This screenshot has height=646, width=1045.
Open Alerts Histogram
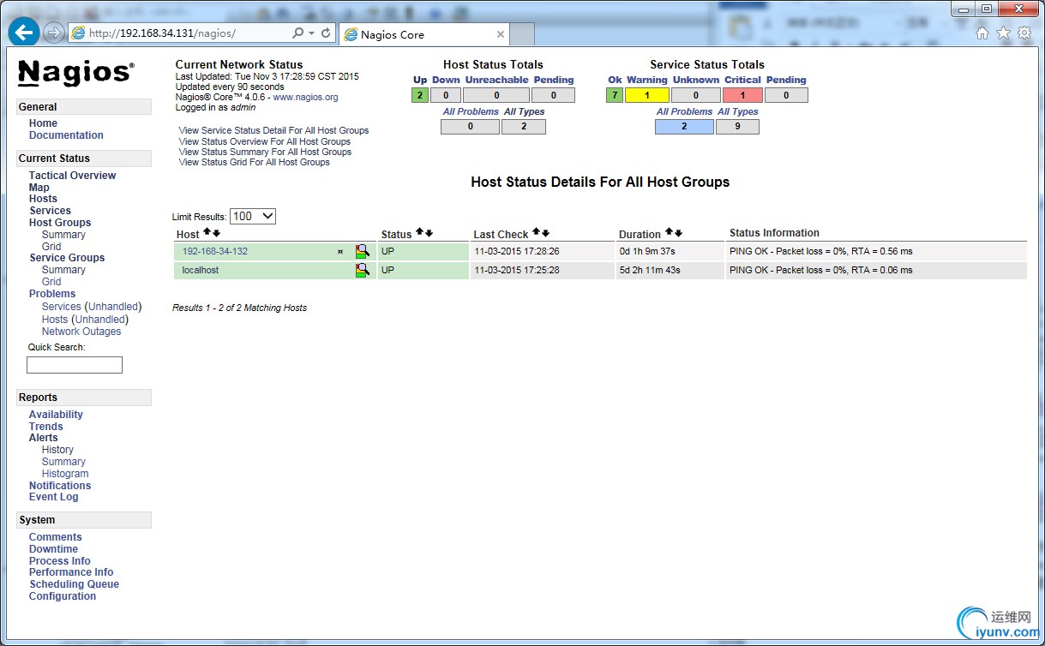tap(65, 474)
